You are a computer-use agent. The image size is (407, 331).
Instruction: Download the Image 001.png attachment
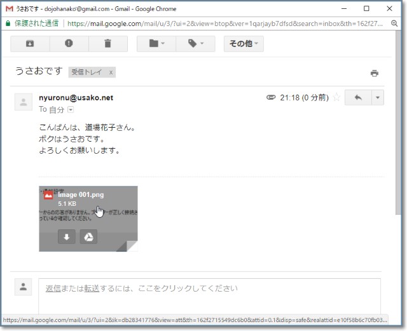pyautogui.click(x=67, y=237)
